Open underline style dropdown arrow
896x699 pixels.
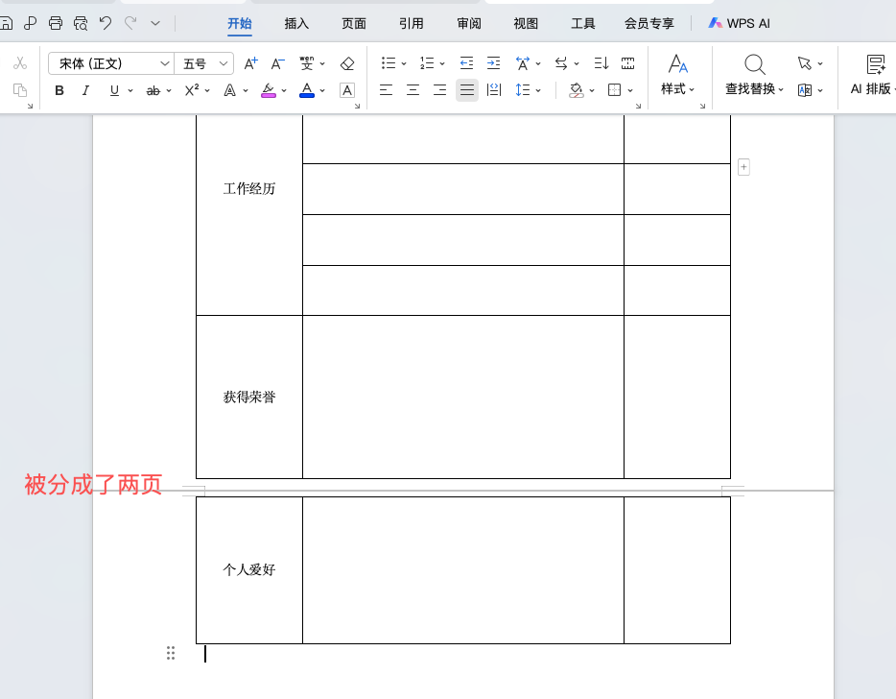coord(130,90)
